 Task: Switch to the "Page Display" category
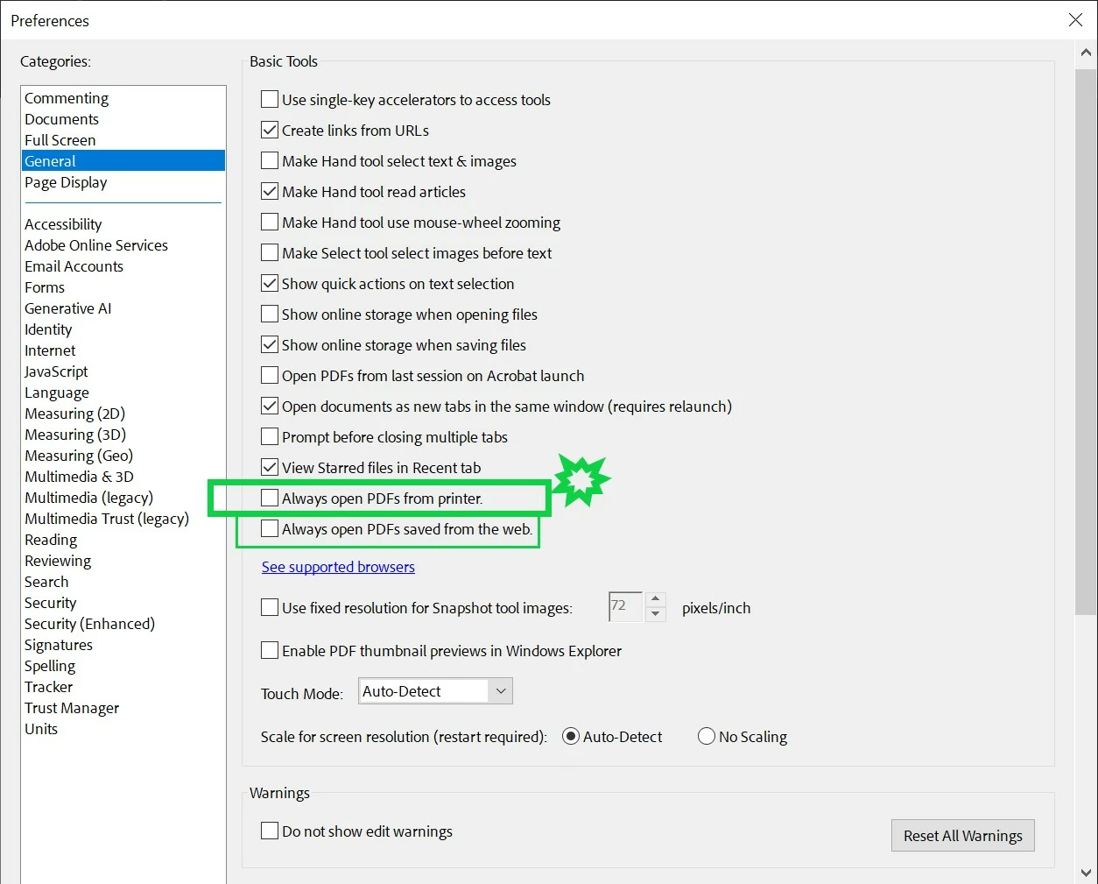(66, 182)
